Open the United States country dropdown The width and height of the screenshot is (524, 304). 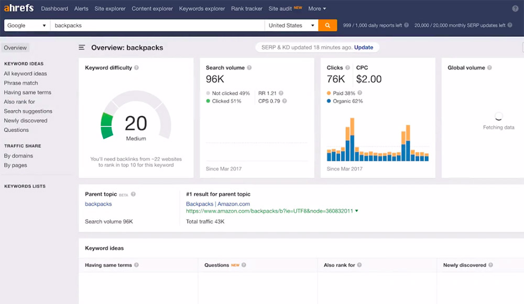[x=291, y=25]
